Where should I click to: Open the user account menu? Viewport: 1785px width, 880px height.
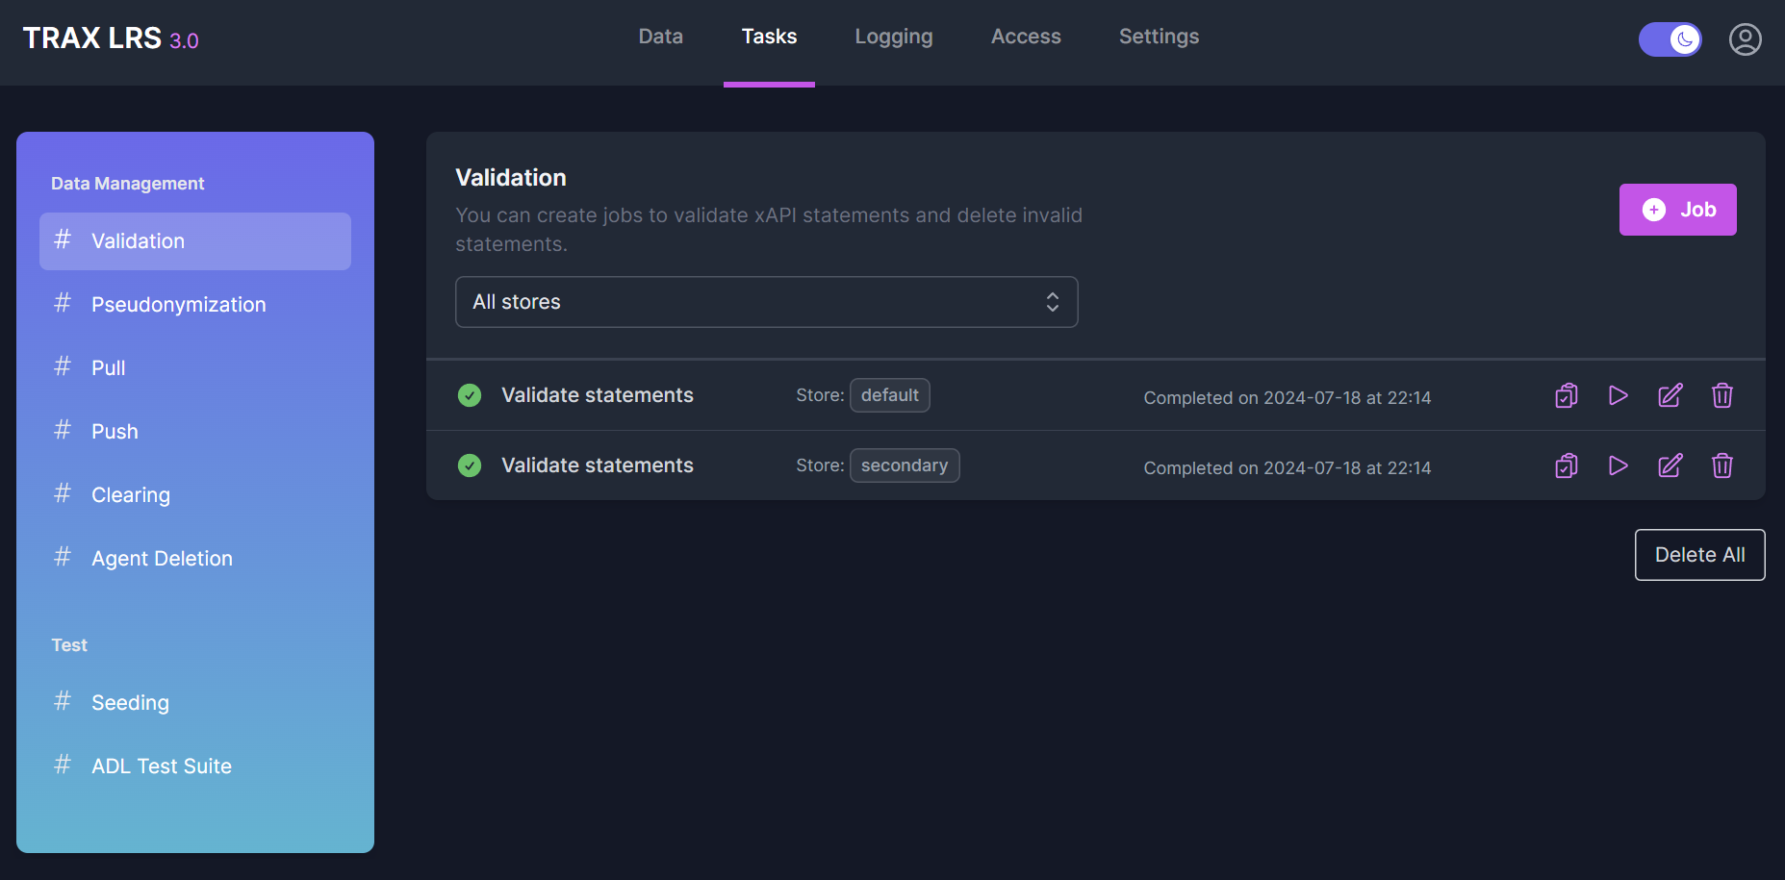pyautogui.click(x=1745, y=39)
